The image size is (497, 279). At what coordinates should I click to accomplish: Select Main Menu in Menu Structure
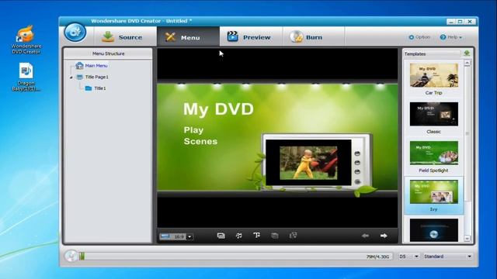[x=96, y=65]
